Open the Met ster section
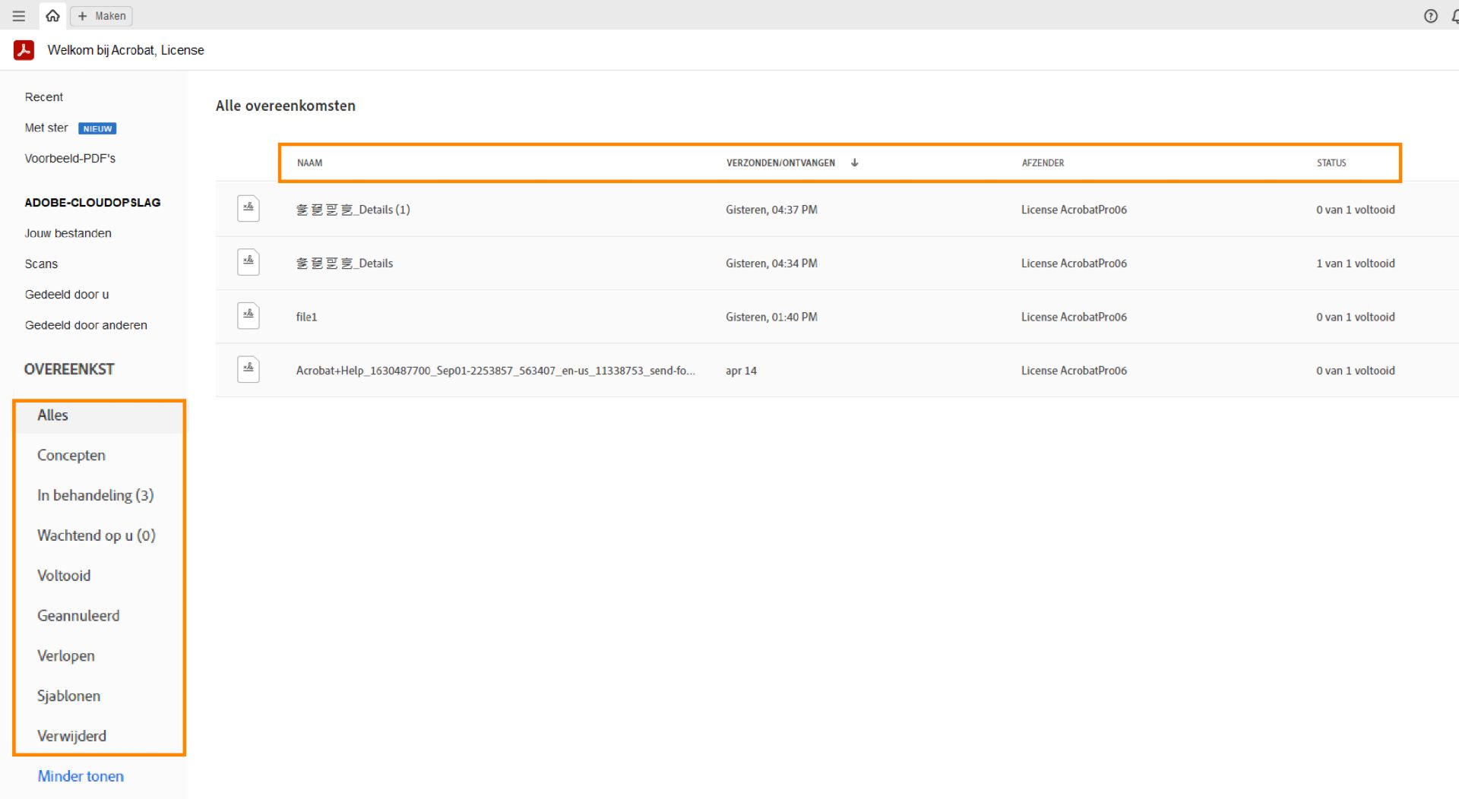 [46, 128]
